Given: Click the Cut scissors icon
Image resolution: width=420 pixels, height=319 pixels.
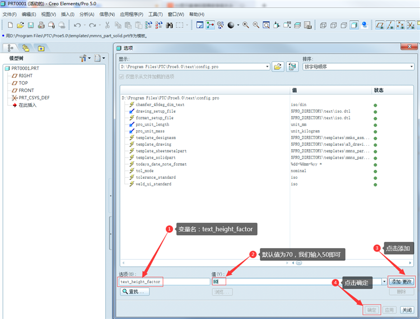Looking at the screenshot, I should (x=108, y=25).
